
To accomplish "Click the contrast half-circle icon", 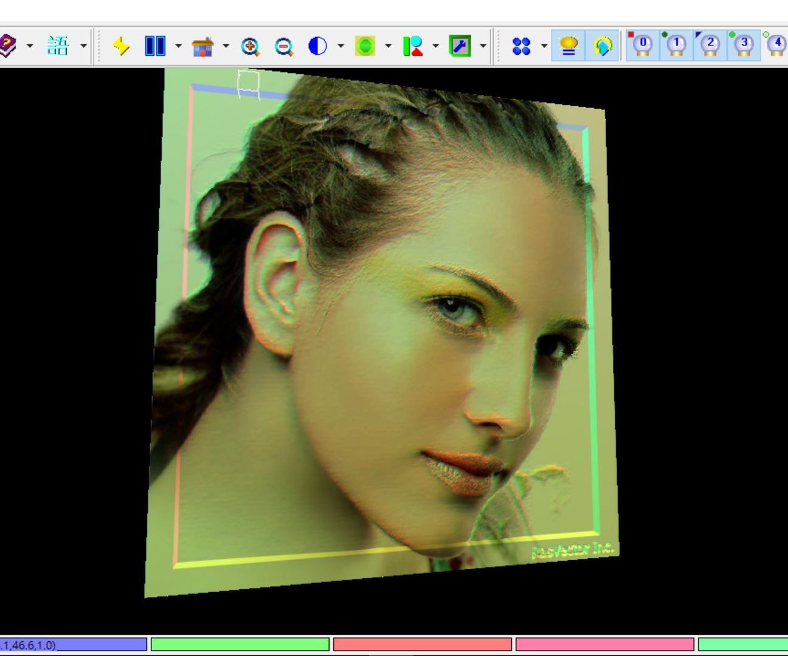I will 318,46.
